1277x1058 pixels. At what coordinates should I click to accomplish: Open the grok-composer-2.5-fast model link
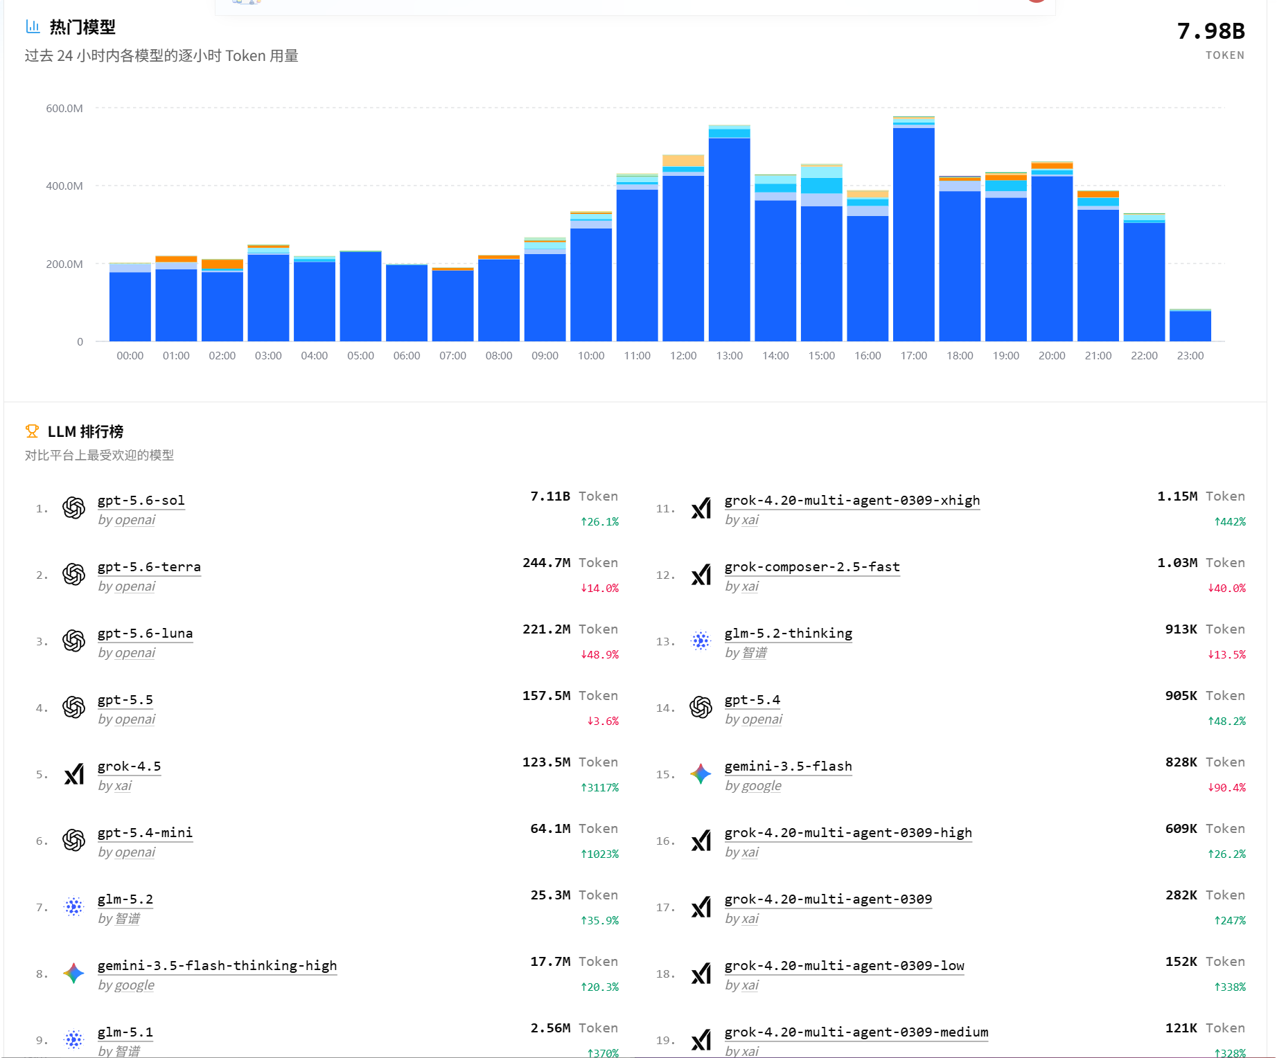click(812, 567)
